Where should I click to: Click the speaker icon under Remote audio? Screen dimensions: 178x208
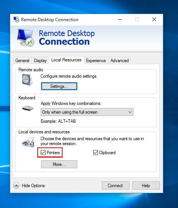pos(27,80)
